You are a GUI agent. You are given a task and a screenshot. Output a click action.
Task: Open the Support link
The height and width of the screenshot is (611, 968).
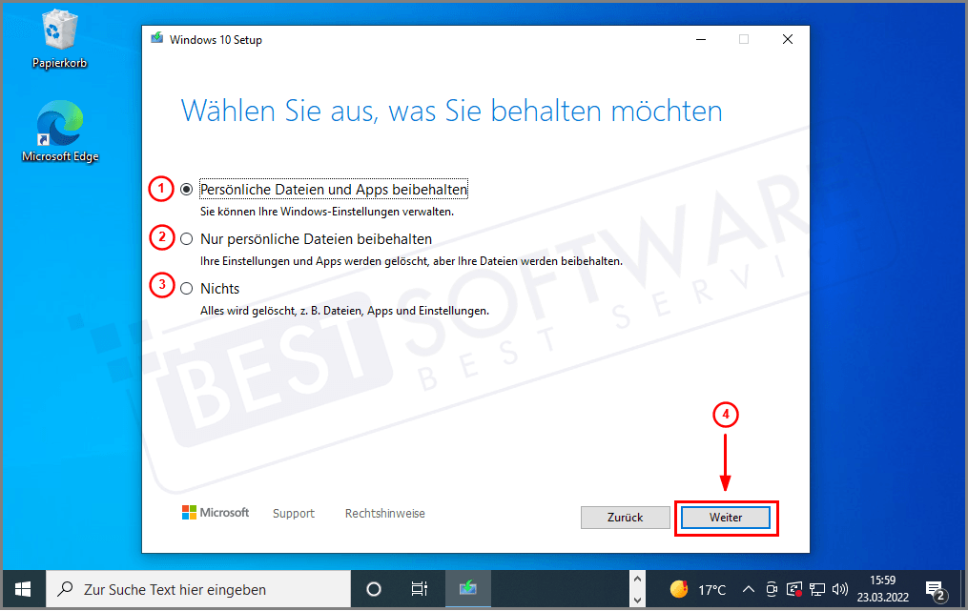293,513
